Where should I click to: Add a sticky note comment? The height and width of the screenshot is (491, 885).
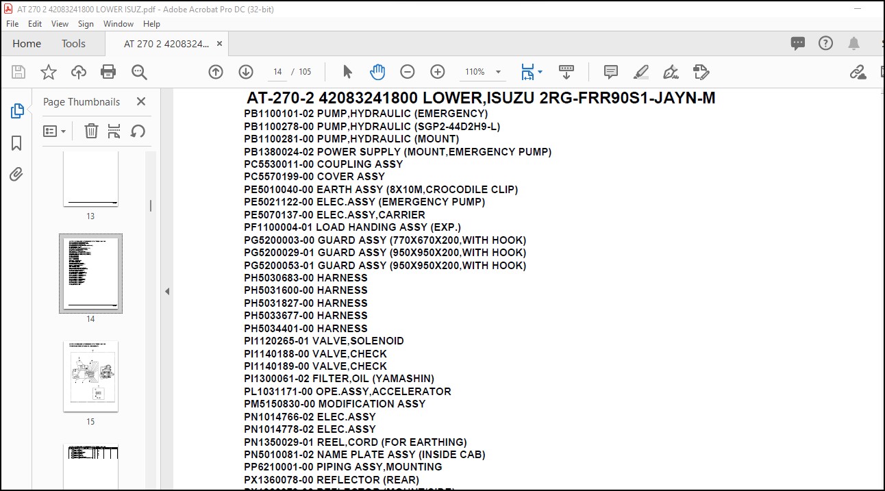coord(611,72)
